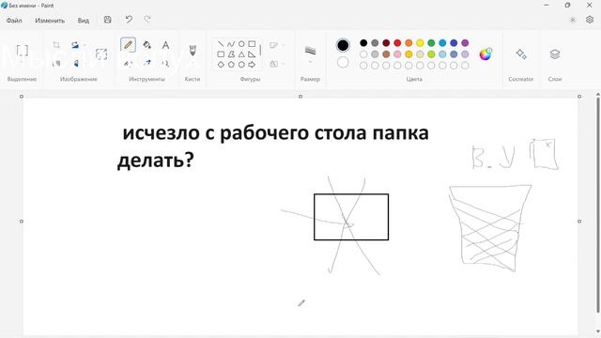Expand the Rotate dropdown arrow

[85, 45]
